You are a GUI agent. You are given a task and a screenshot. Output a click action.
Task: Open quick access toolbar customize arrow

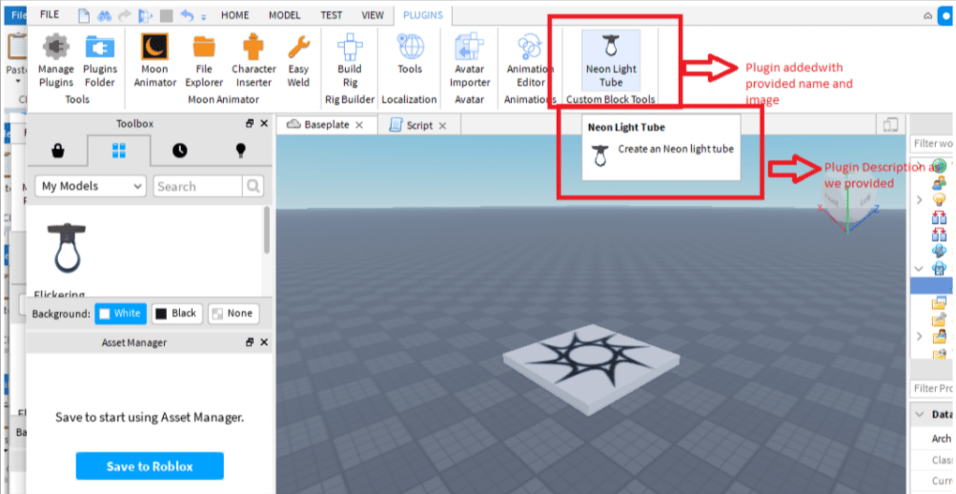(x=204, y=16)
